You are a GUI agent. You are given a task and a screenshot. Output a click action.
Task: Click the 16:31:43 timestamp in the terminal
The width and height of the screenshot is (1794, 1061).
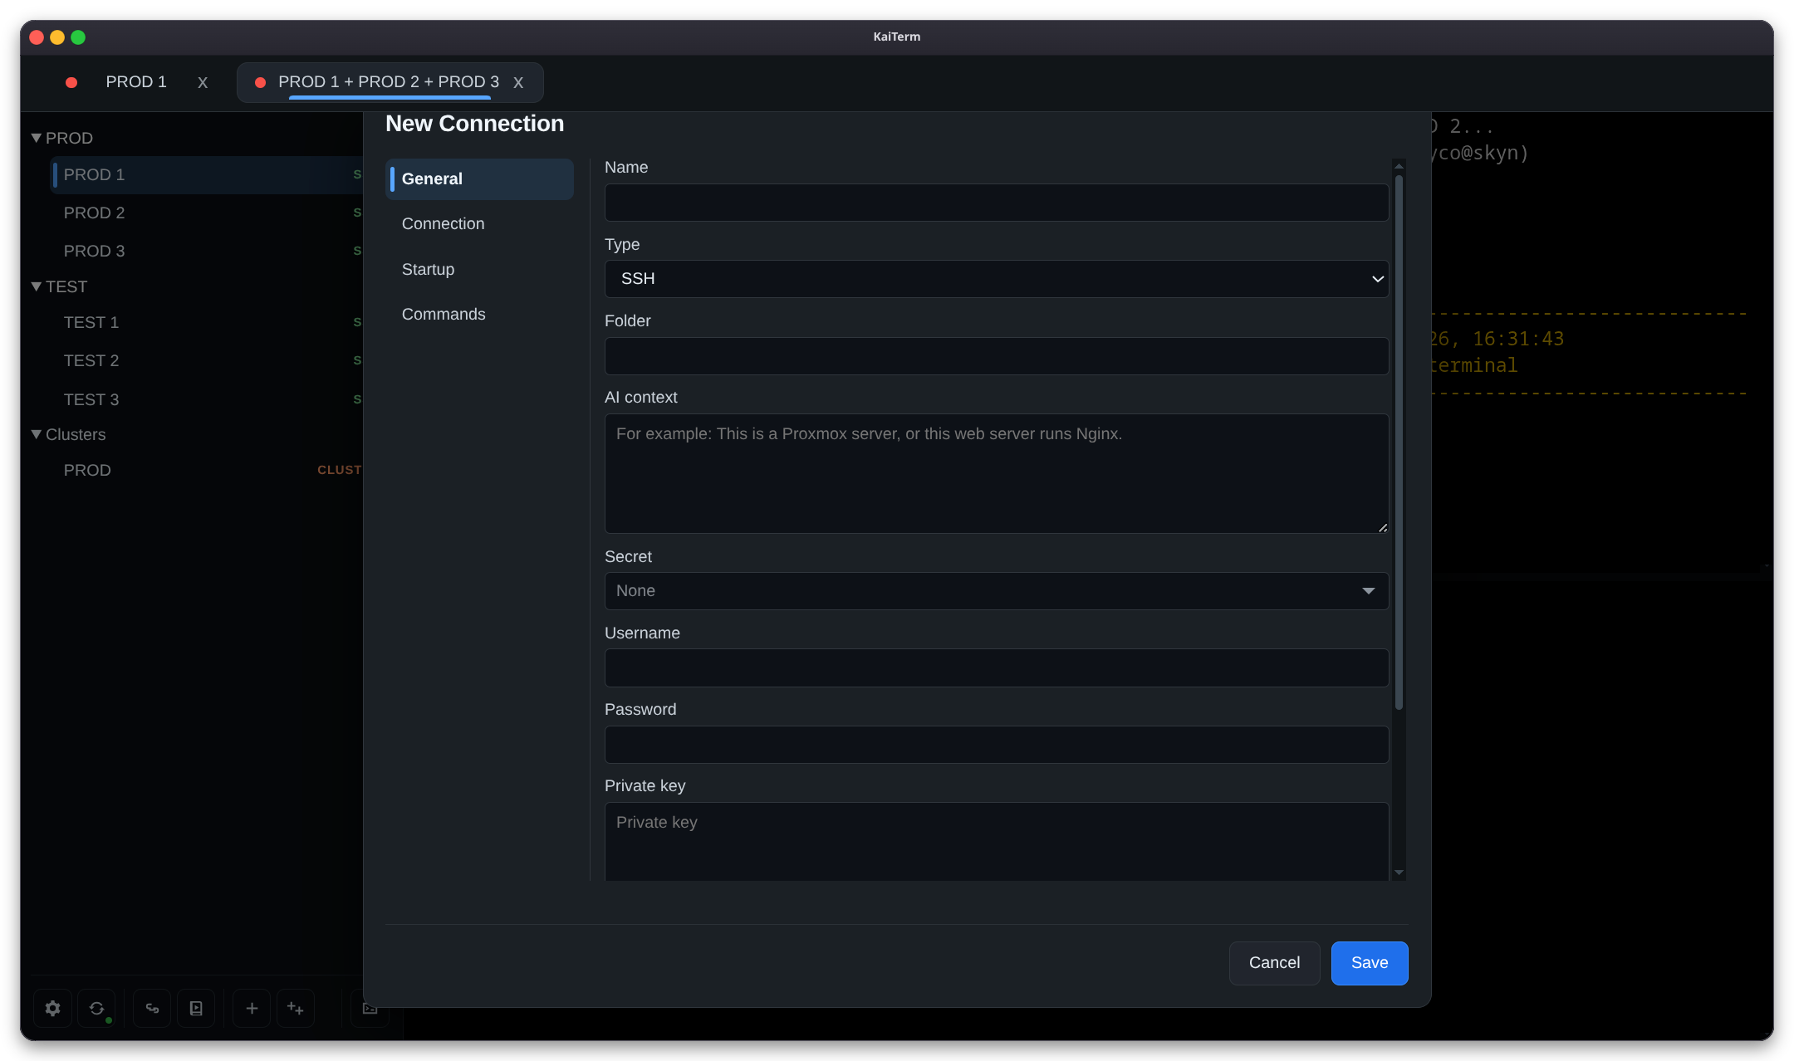(1517, 339)
